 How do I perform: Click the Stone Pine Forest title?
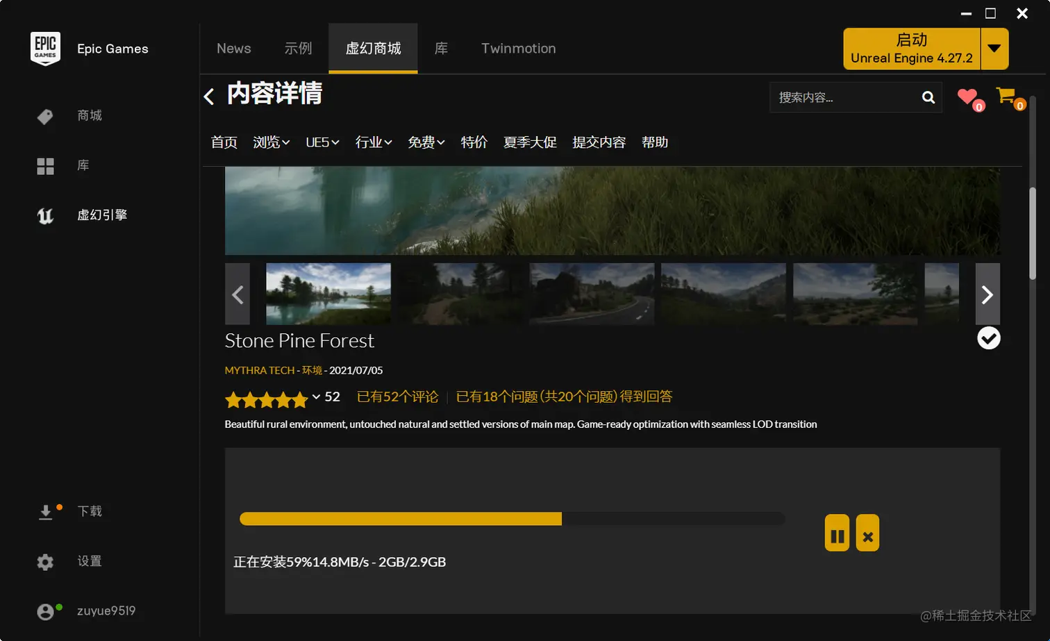point(299,341)
